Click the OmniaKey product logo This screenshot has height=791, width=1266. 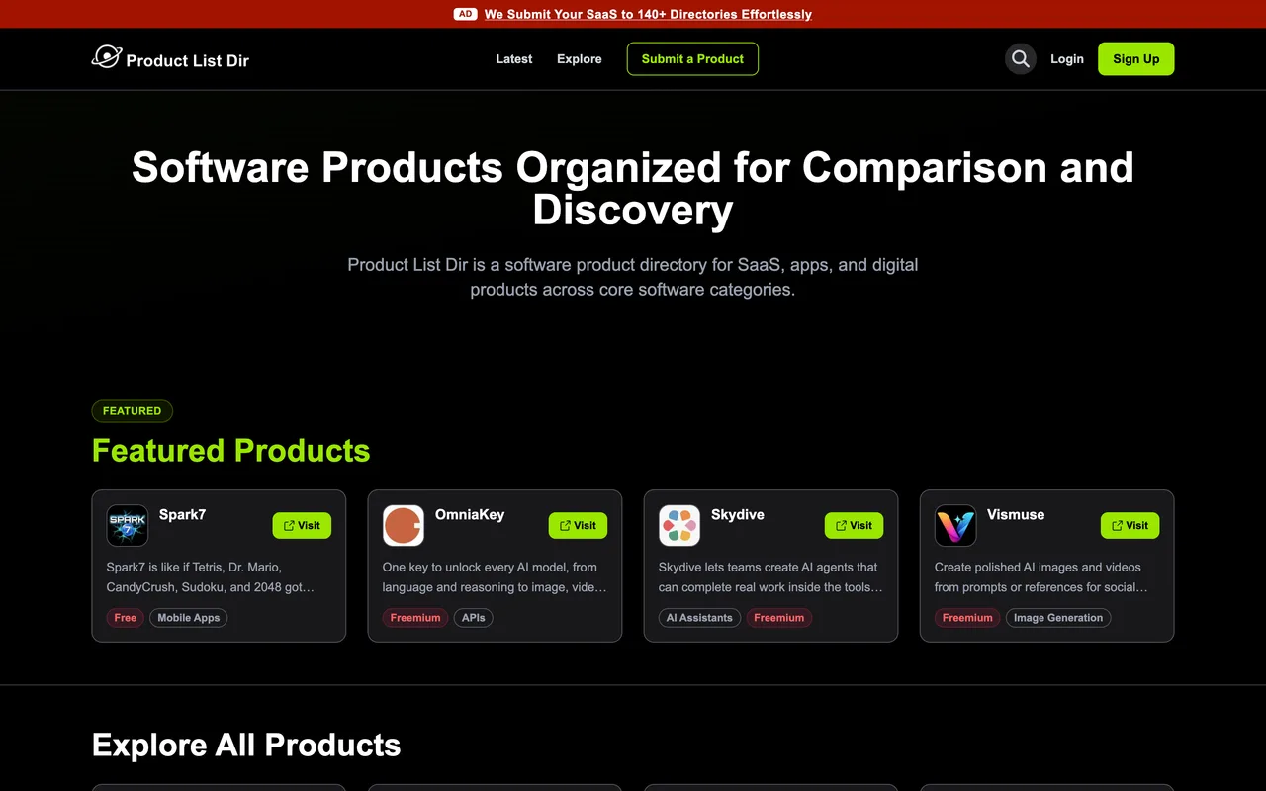404,526
